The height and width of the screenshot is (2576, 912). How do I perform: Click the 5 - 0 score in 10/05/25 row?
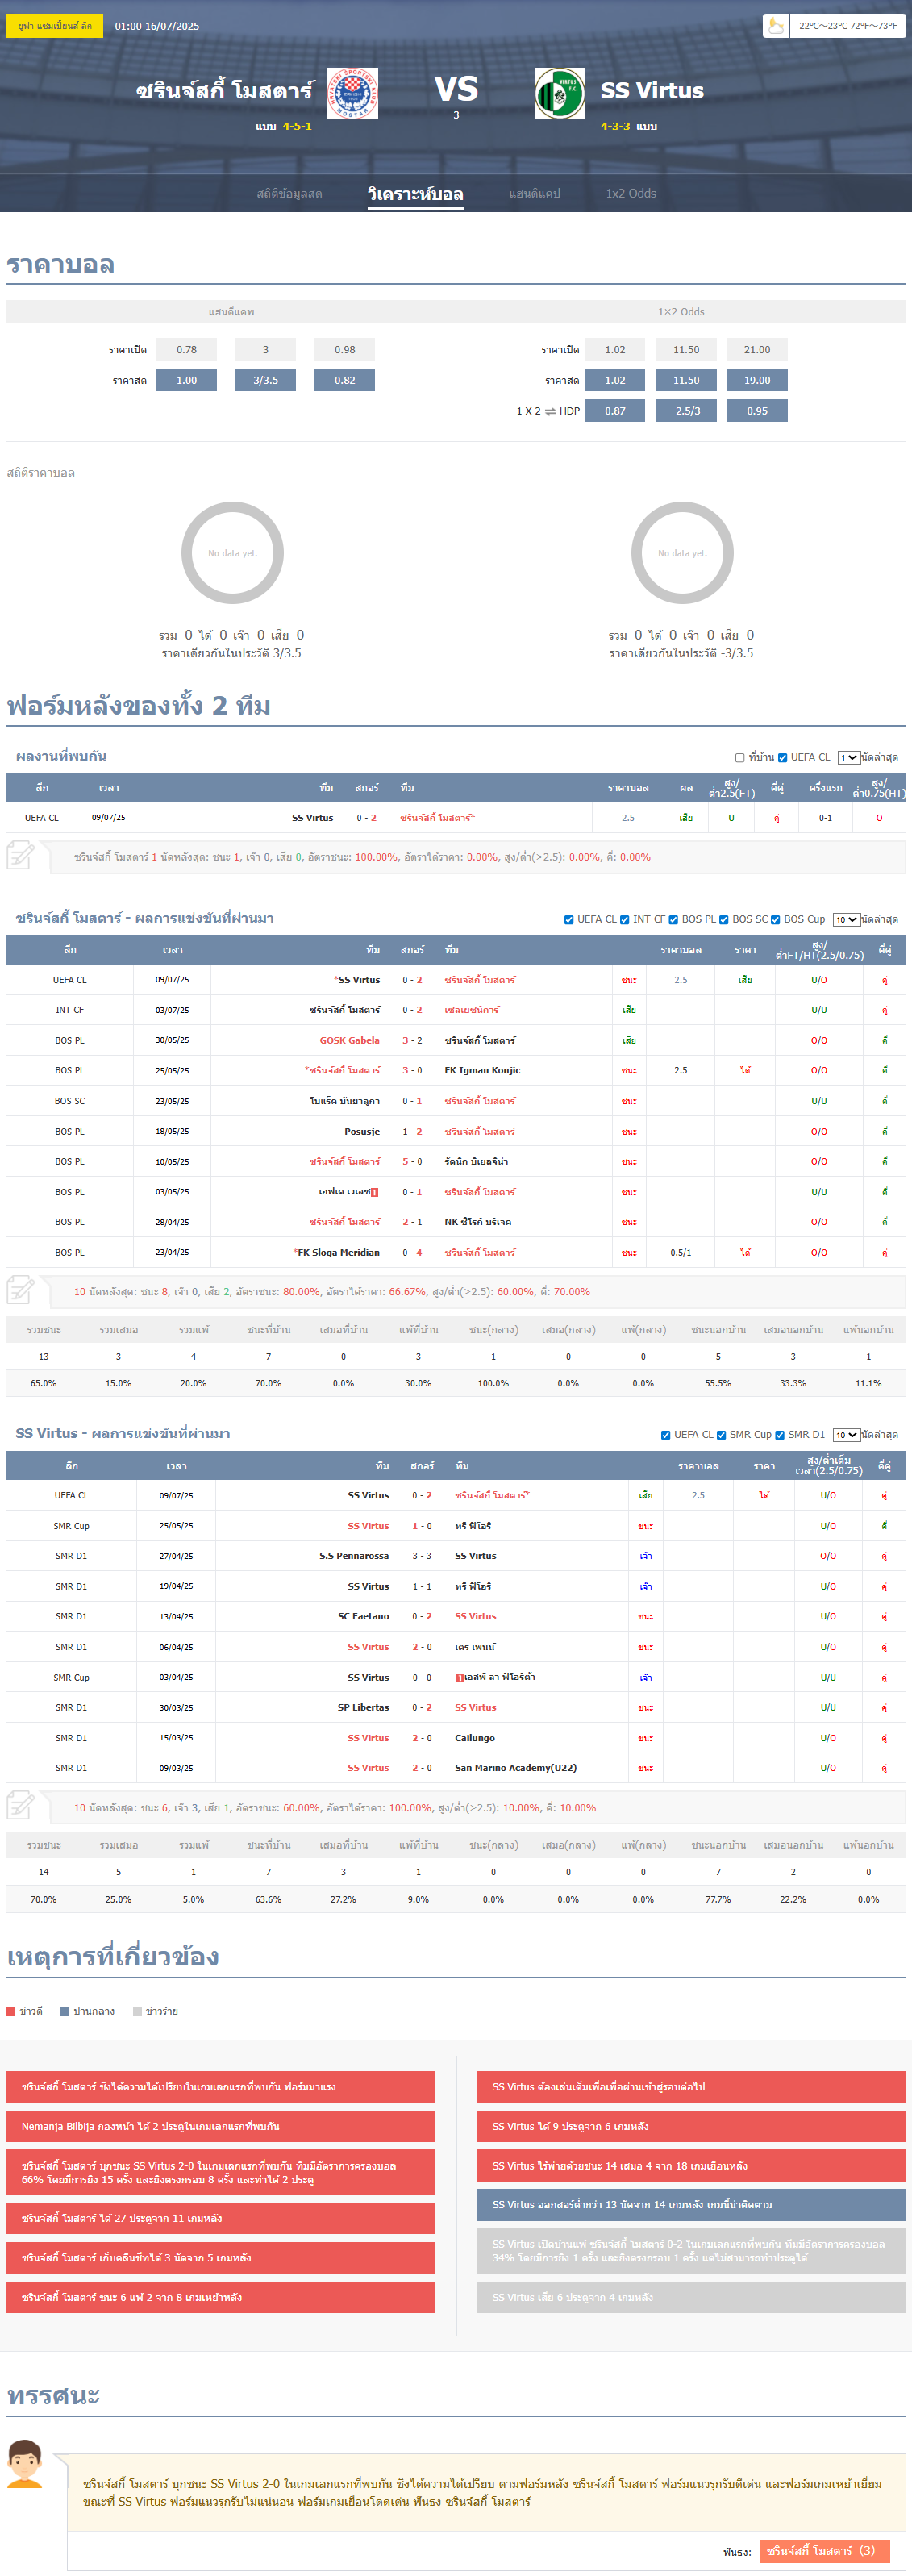pos(412,1162)
